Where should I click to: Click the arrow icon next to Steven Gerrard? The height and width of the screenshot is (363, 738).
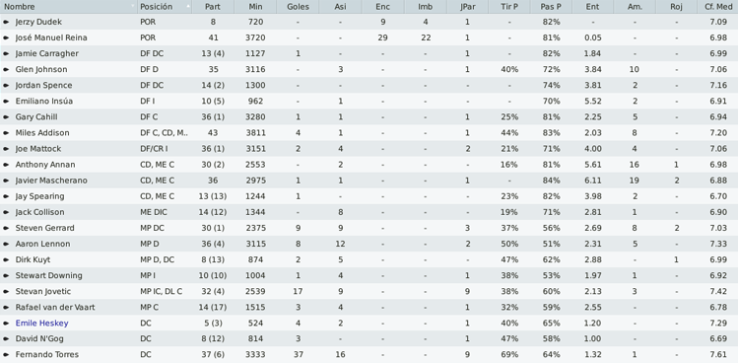point(6,228)
